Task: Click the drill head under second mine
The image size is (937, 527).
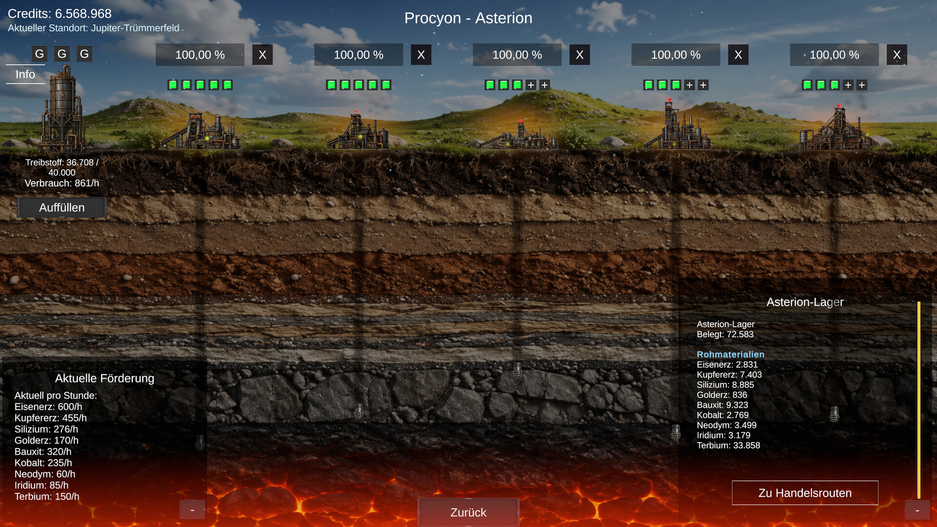Action: click(359, 412)
